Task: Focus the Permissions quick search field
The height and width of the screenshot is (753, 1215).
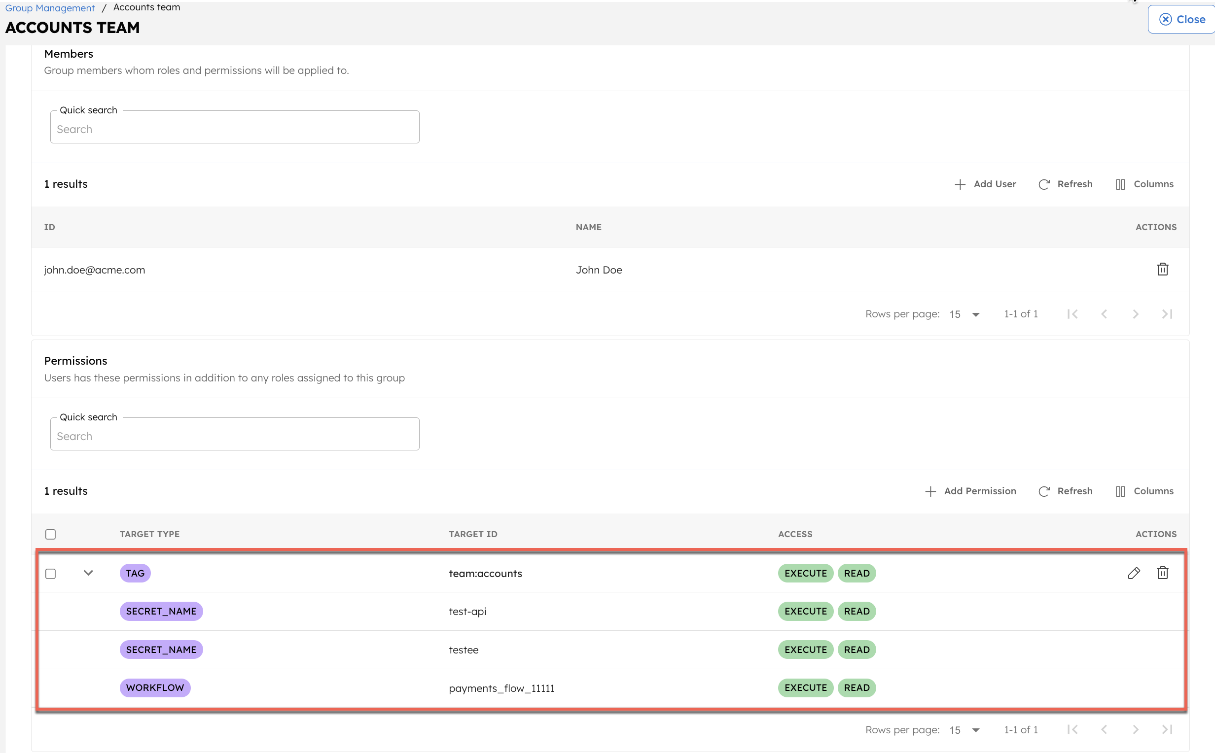Action: click(x=235, y=434)
